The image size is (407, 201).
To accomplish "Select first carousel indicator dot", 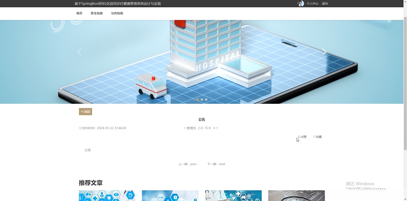I will (x=197, y=99).
